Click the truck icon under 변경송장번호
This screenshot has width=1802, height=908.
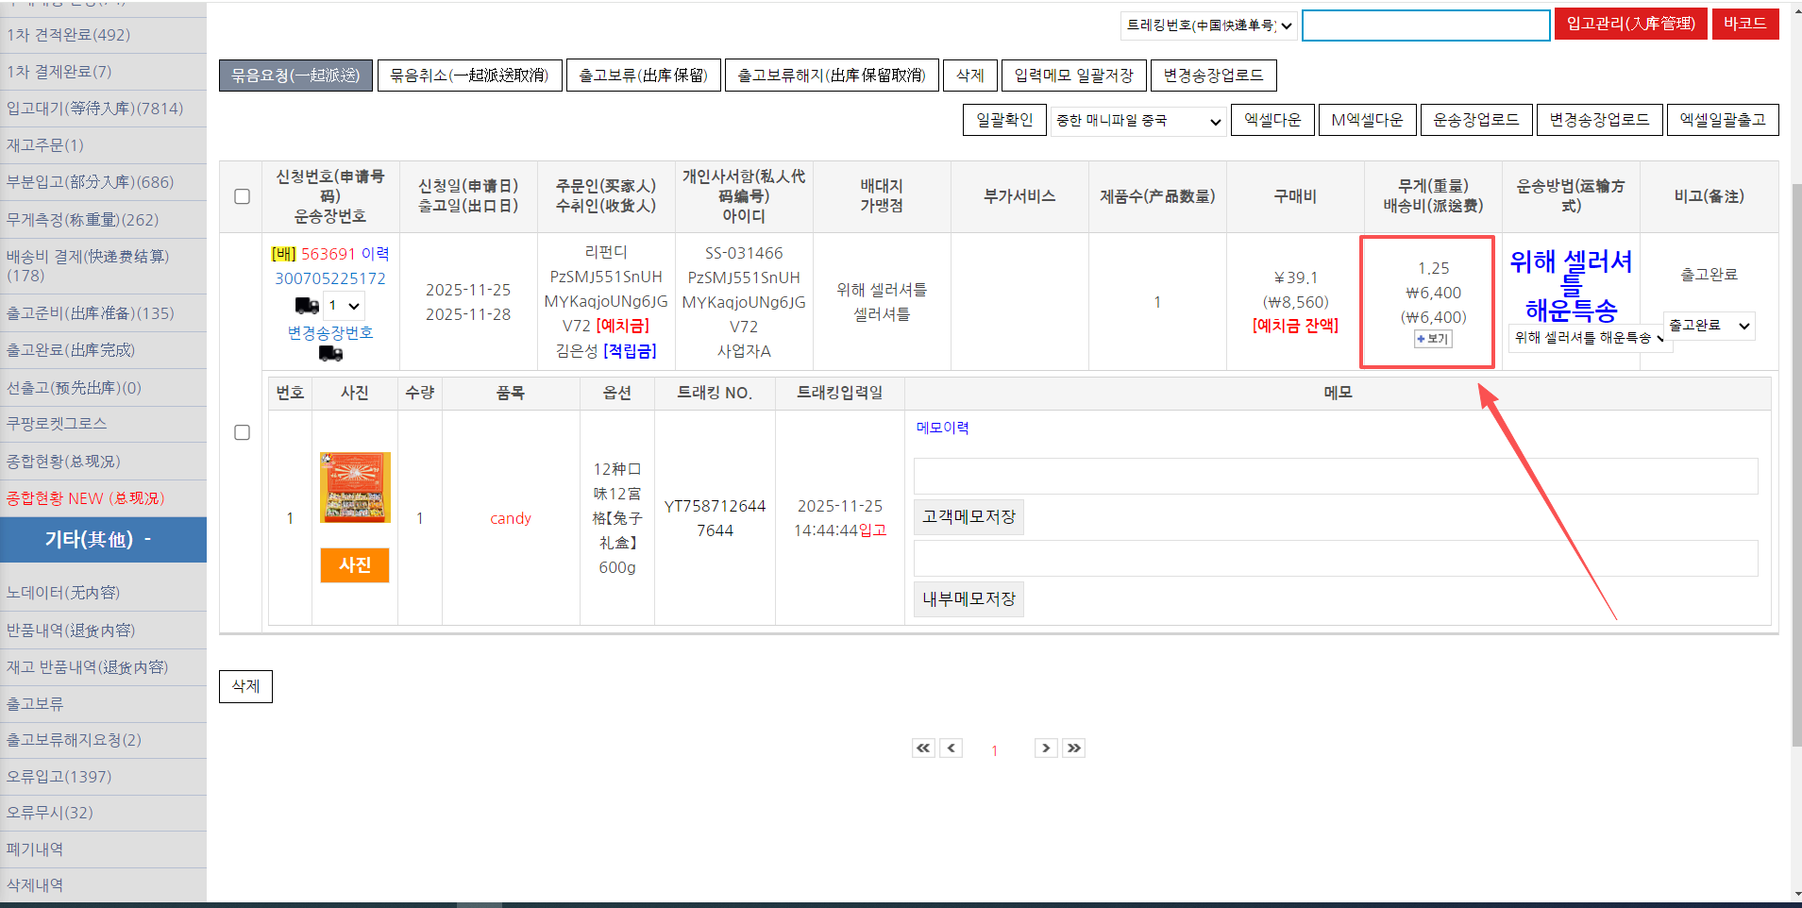pos(330,354)
